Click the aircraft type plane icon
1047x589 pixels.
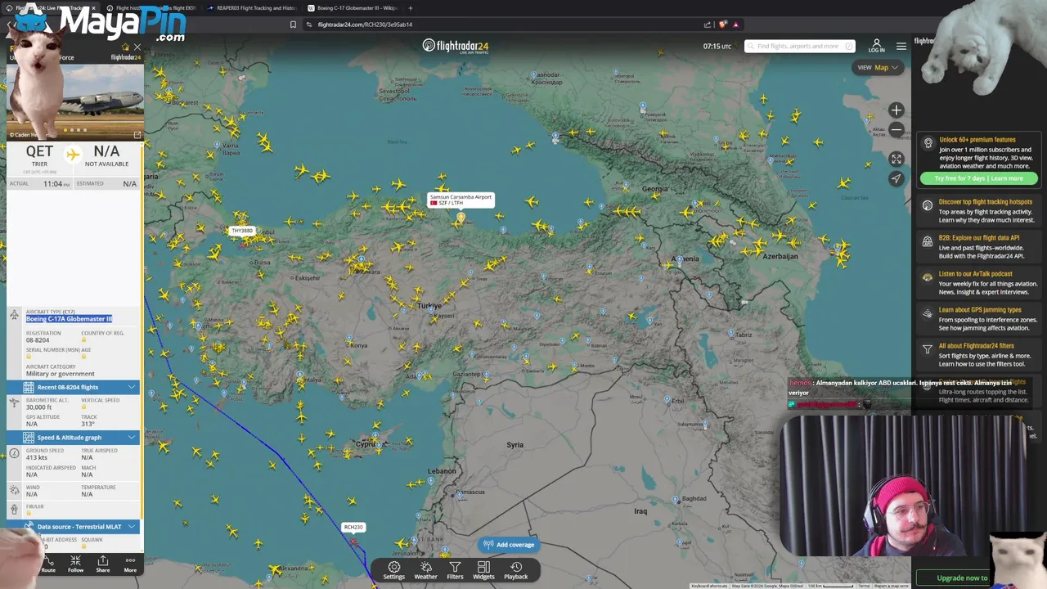pos(14,315)
